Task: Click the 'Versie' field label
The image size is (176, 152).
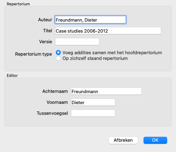Action: (46, 42)
